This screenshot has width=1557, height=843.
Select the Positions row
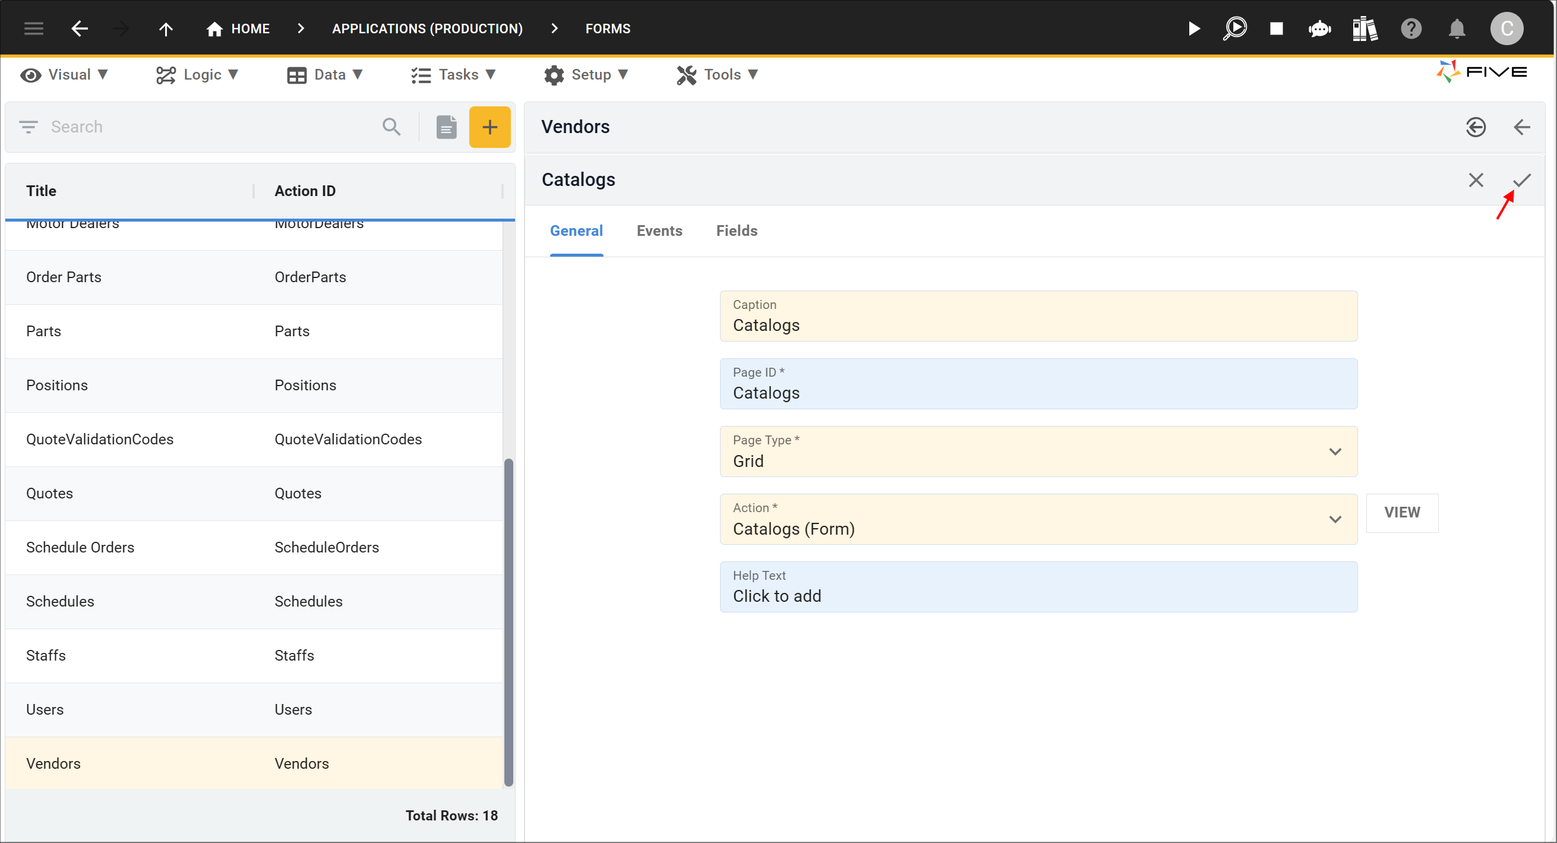click(254, 386)
